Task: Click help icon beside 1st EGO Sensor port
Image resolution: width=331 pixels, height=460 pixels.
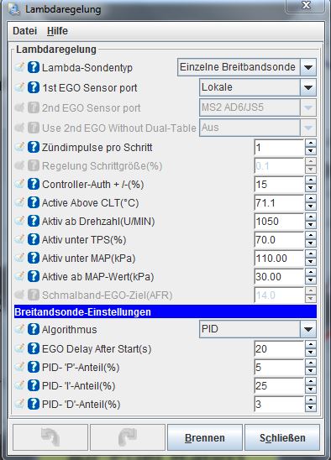Action: point(34,87)
